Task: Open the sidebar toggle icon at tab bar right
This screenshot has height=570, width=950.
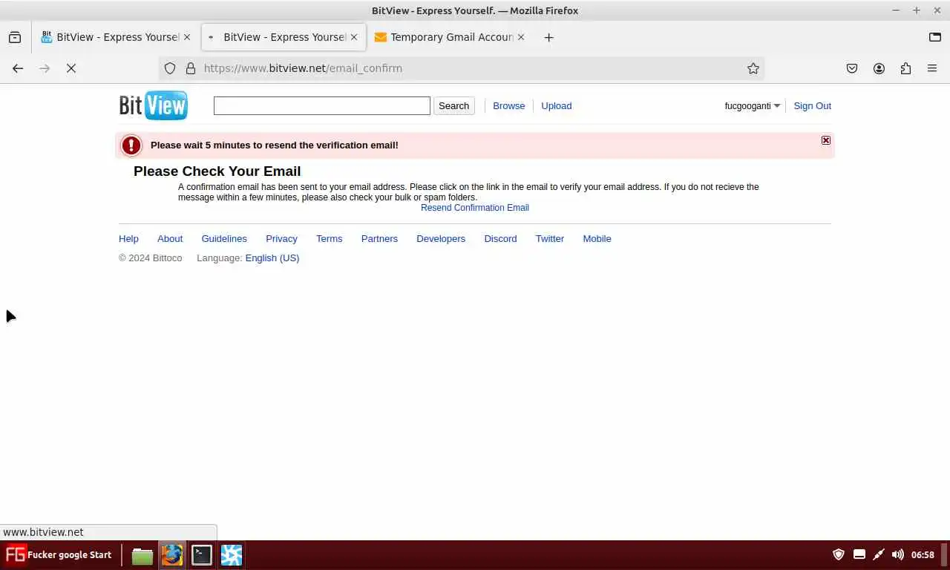Action: [x=935, y=37]
